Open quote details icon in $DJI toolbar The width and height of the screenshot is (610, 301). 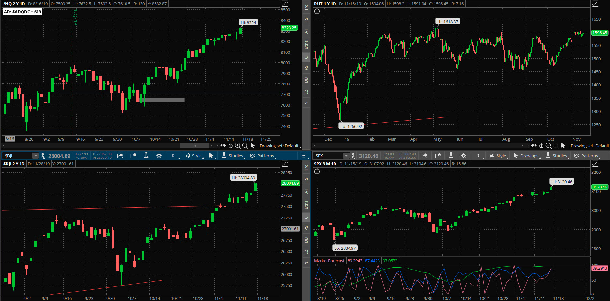click(133, 156)
